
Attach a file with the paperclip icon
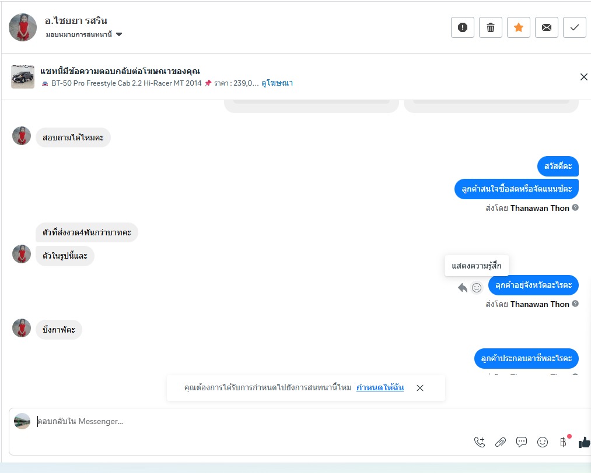click(501, 442)
